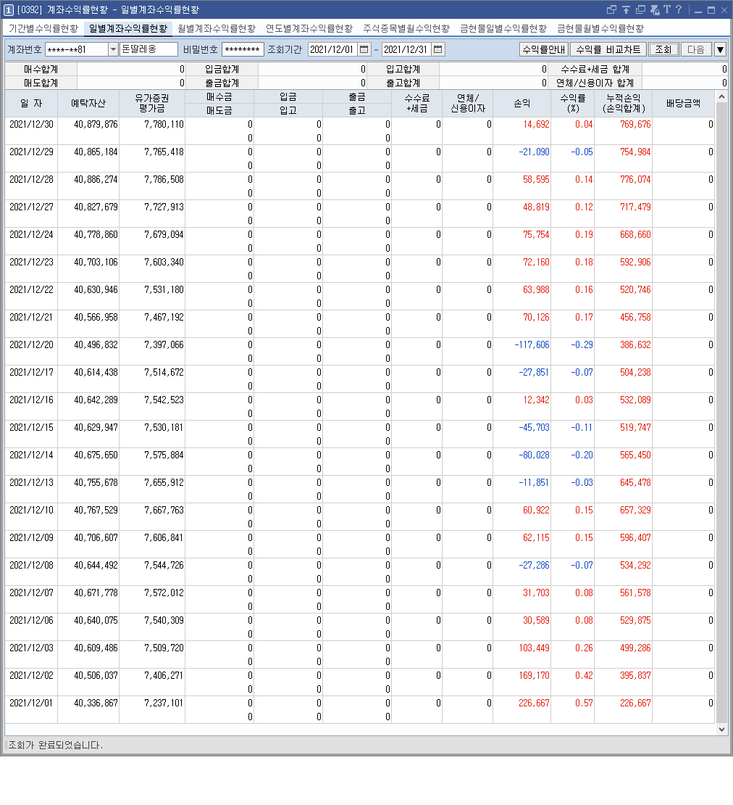Maximize the 계좌수익률현황 window

point(711,10)
